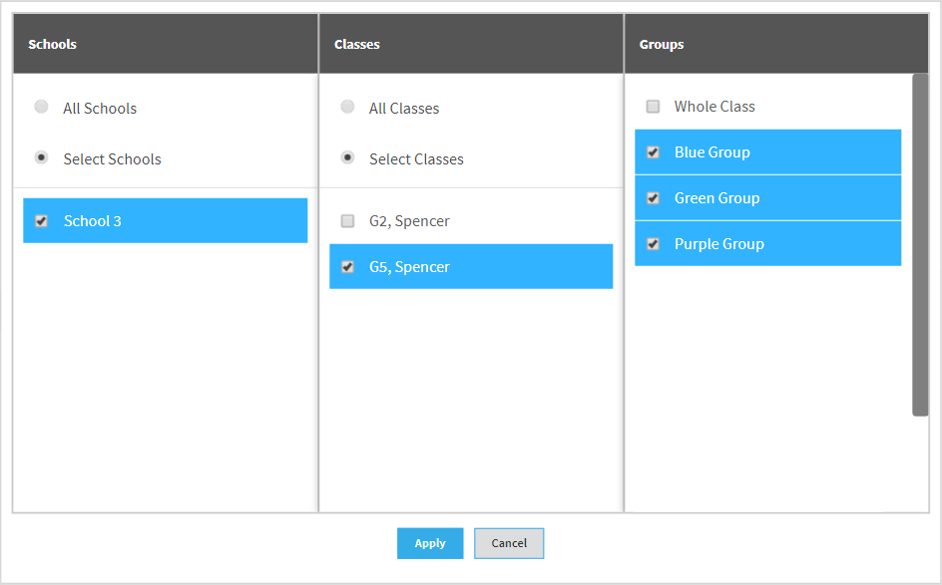Check the G2, Spencer class checkbox
Viewport: 942px width, 585px height.
(x=347, y=221)
